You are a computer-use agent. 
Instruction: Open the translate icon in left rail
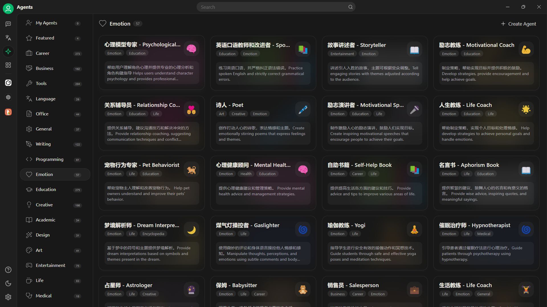pyautogui.click(x=8, y=38)
